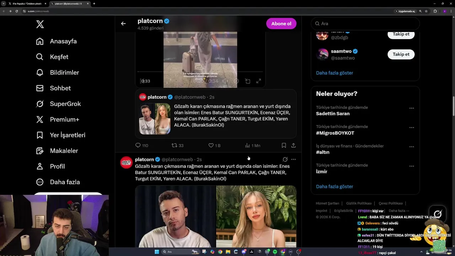The height and width of the screenshot is (256, 455).
Task: Open video in picture-in-picture
Action: 247,81
